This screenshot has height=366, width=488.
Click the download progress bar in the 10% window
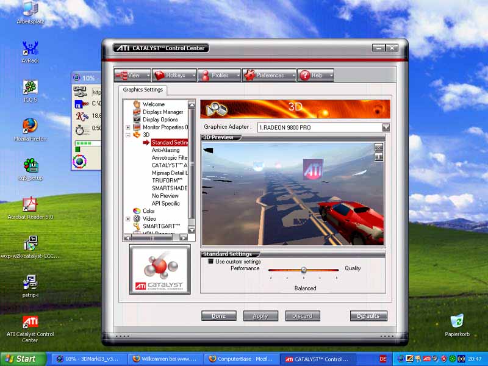click(x=88, y=143)
